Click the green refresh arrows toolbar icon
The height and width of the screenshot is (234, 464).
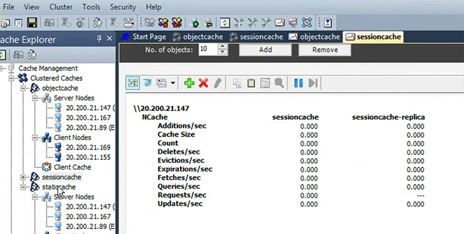click(225, 23)
